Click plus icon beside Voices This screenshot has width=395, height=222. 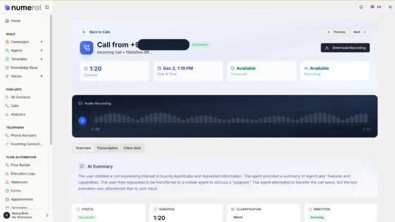pos(42,76)
